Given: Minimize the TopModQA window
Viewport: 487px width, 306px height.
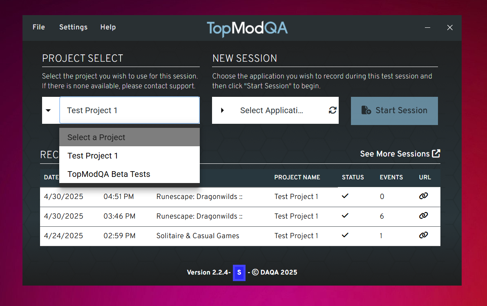Looking at the screenshot, I should tap(427, 27).
